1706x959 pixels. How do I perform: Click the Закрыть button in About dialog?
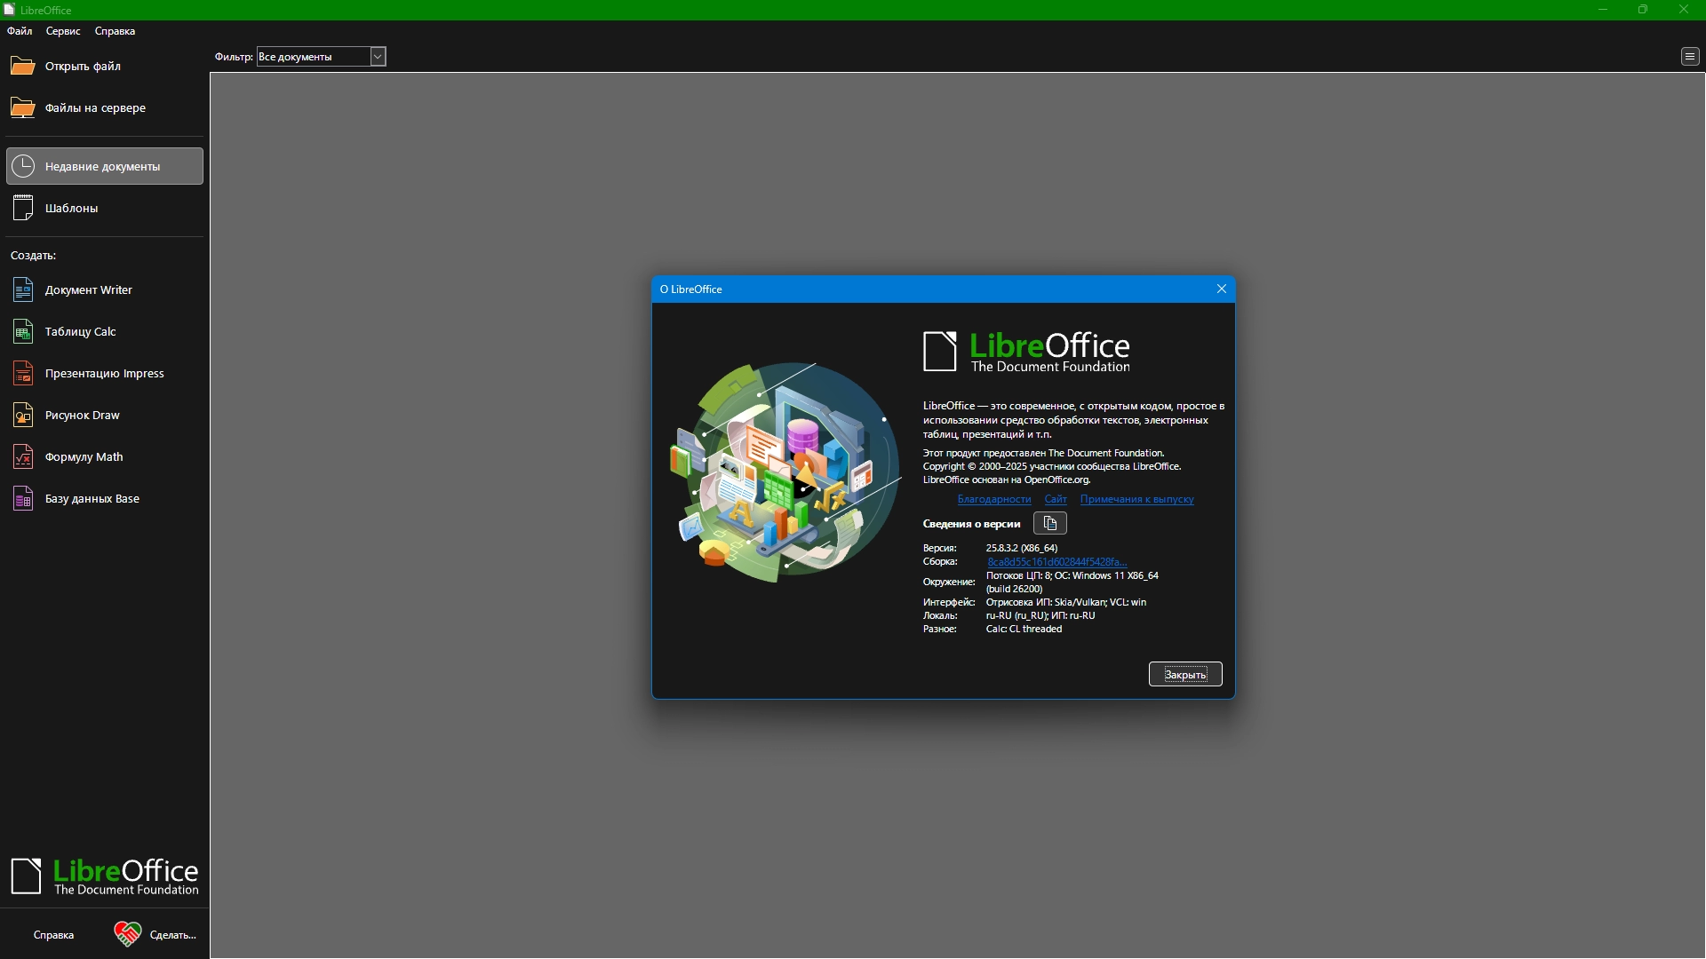1184,675
